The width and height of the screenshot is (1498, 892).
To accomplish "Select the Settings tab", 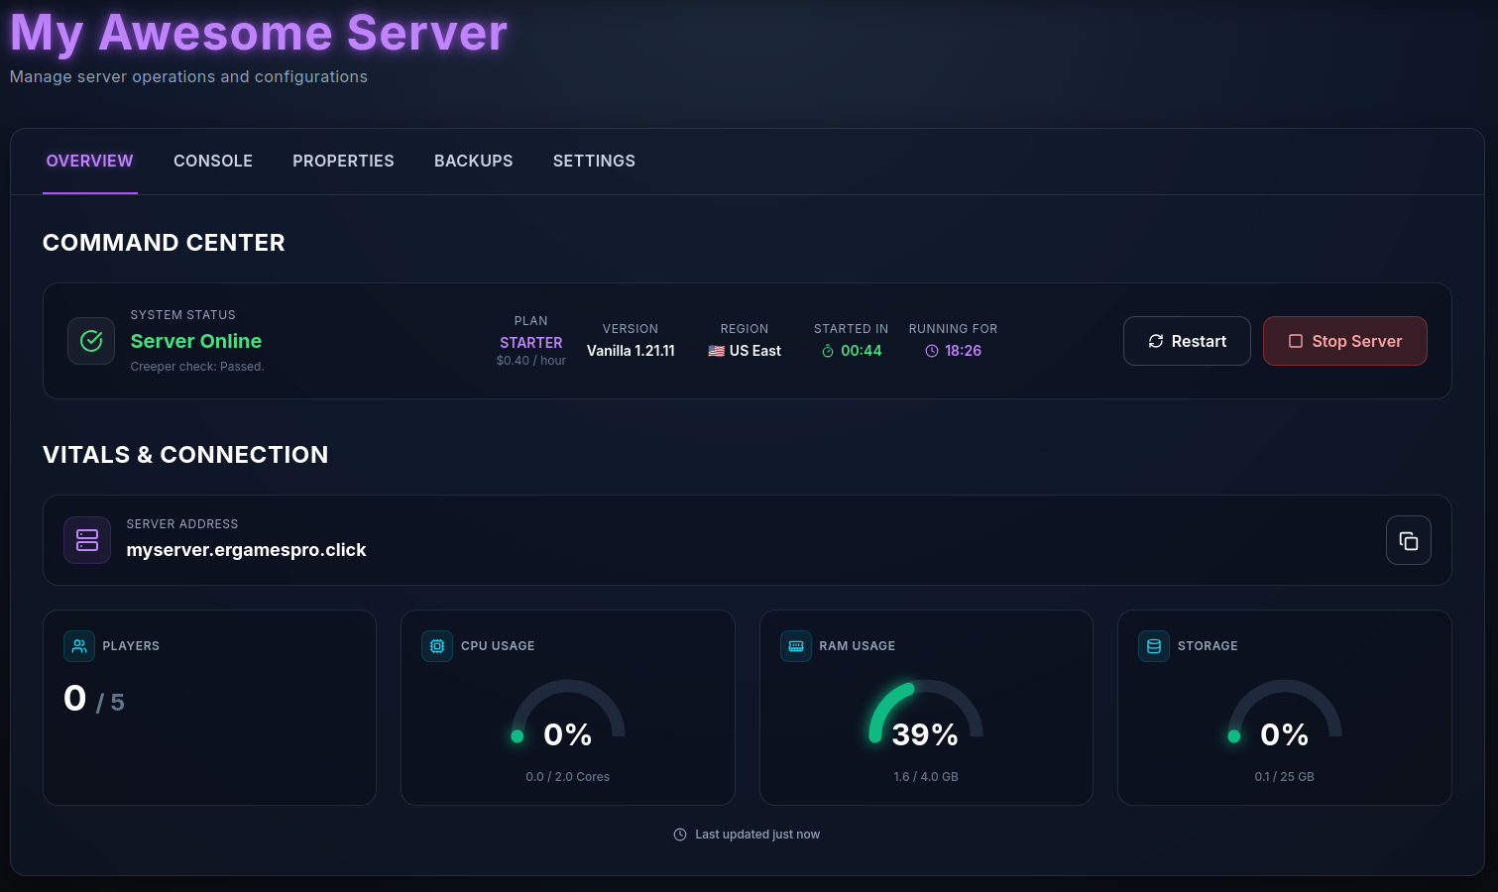I will tap(594, 161).
